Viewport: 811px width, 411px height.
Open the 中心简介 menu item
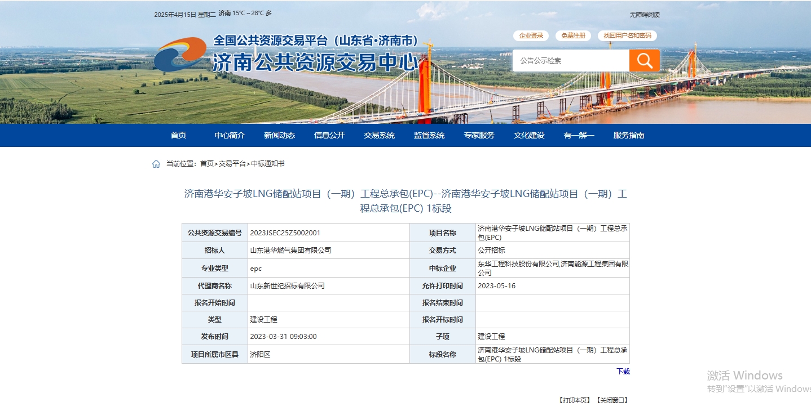tap(230, 135)
